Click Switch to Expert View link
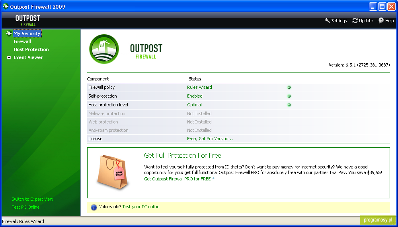Viewport: 398px width, 227px height. (33, 199)
